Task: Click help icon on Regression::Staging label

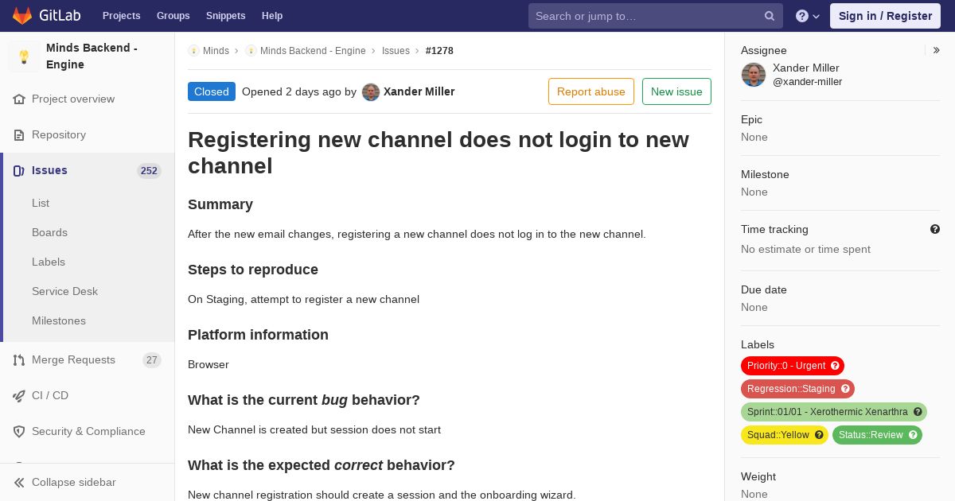Action: point(845,389)
